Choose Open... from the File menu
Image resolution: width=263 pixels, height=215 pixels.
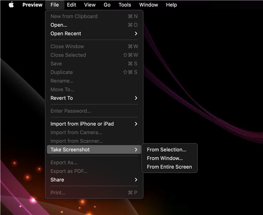(94, 25)
